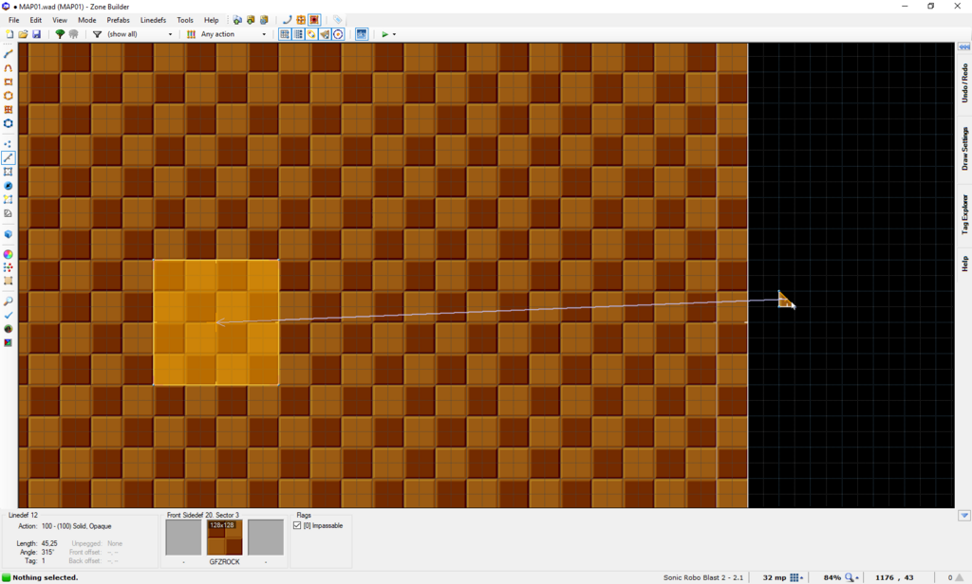Click the green play Test Map button
Image resolution: width=972 pixels, height=584 pixels.
pyautogui.click(x=385, y=34)
